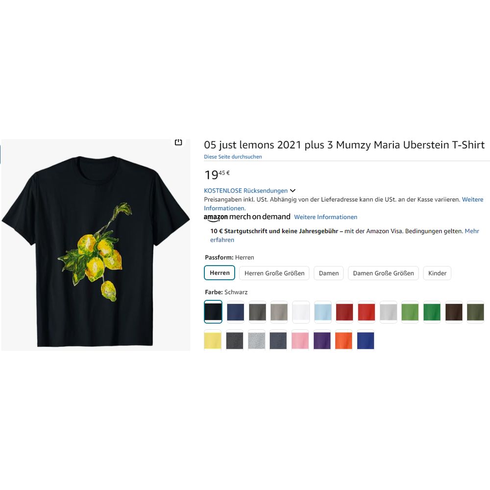Open Weitere Informationen next to merch on demand
The height and width of the screenshot is (490, 490).
click(325, 217)
